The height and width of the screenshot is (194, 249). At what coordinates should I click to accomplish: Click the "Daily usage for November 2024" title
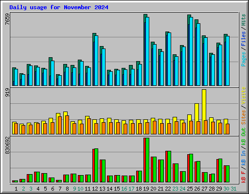click(59, 8)
